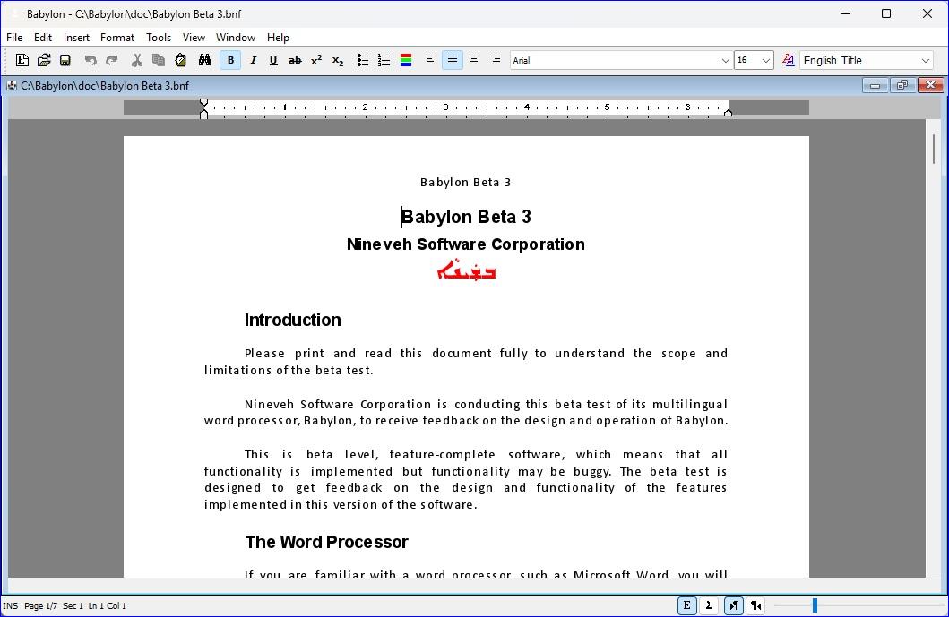
Task: Click the Introduction heading
Action: (292, 320)
